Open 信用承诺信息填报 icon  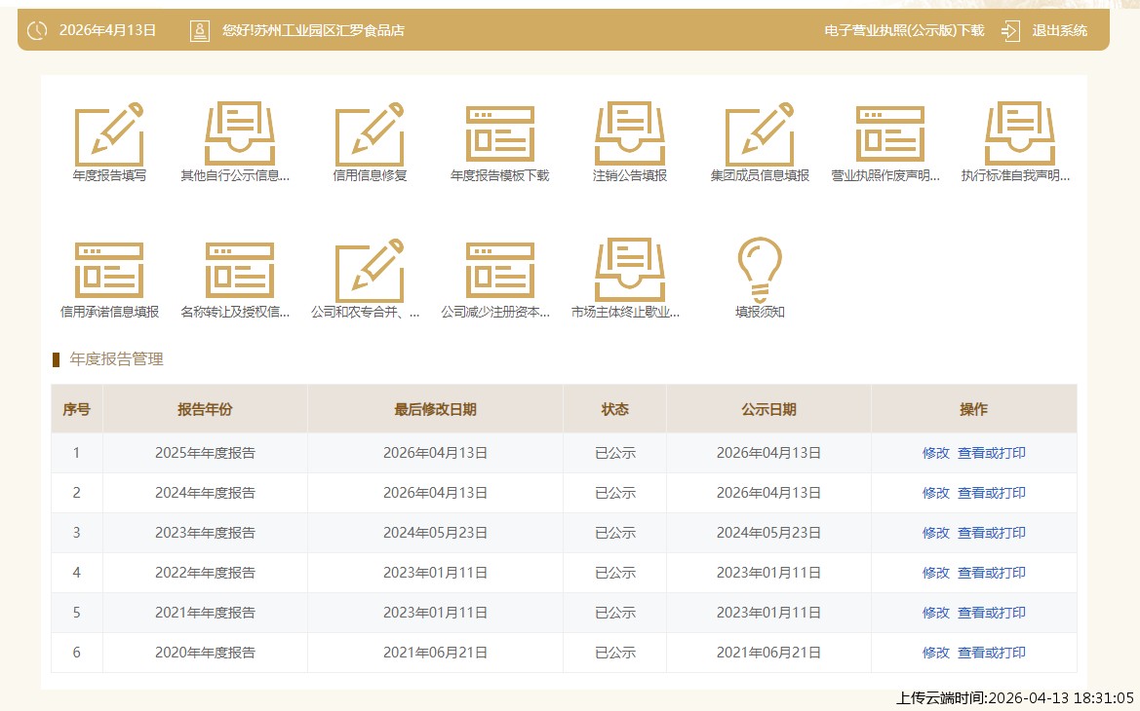[109, 271]
